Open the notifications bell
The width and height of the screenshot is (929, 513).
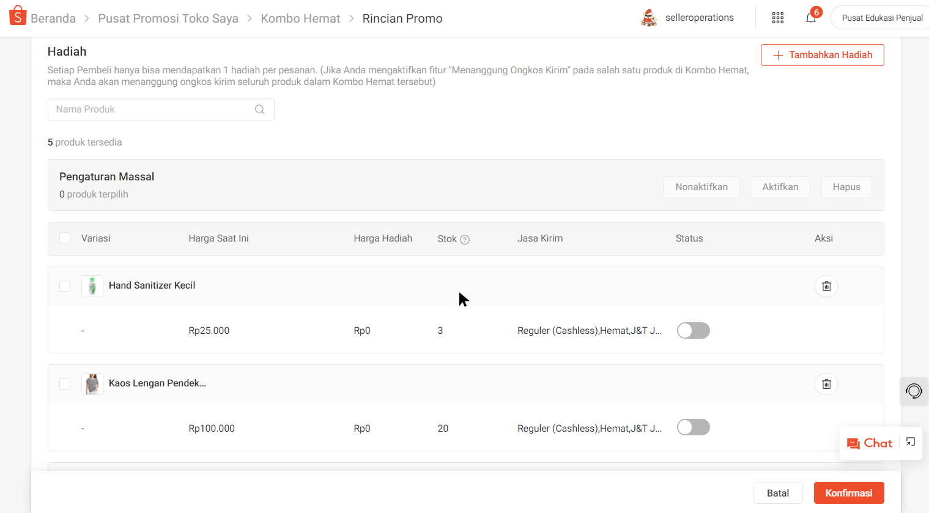(x=811, y=18)
